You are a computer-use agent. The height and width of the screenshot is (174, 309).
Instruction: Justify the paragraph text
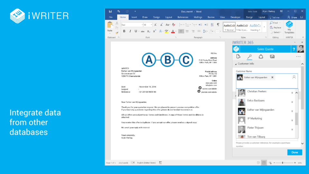[x=199, y=31]
